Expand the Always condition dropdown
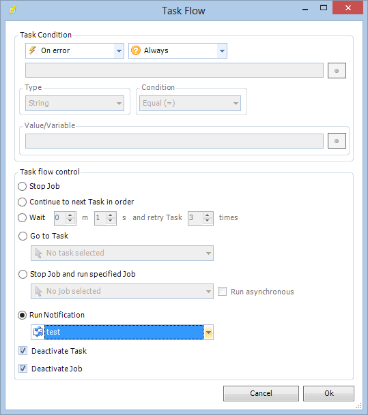Viewport: 368px width, 415px height. tap(222, 50)
